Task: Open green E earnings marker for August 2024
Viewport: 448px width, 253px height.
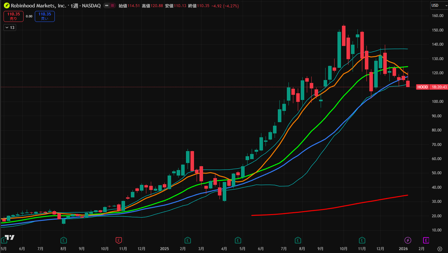Action: coord(63,240)
